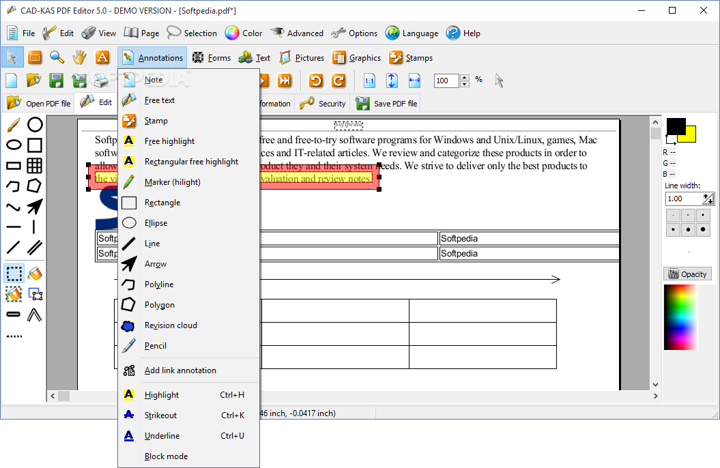Select the polygon tool in toolbox
The height and width of the screenshot is (468, 720).
point(35,186)
